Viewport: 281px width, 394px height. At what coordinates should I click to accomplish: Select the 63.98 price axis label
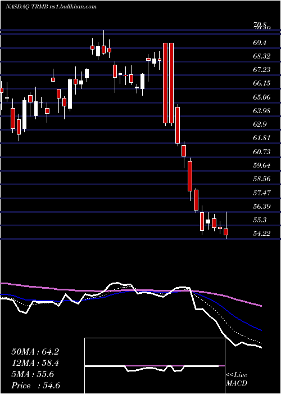point(262,111)
